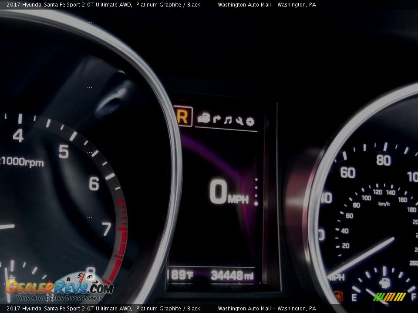Click the x1000rpm label on tachometer

coord(23,163)
